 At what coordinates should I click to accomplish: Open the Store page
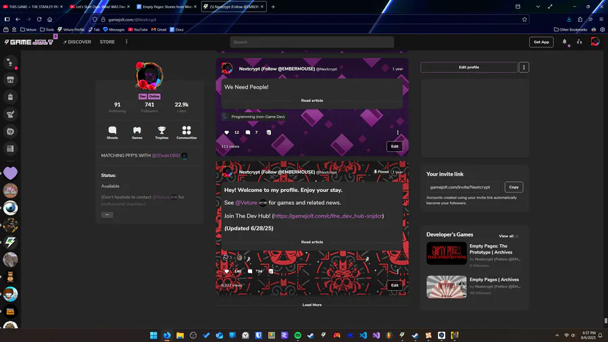coord(107,42)
